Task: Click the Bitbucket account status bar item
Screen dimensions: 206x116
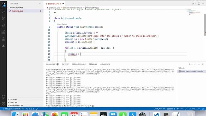Action: coord(13,109)
